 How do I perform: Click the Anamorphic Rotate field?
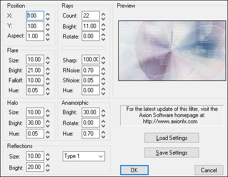pos(91,123)
